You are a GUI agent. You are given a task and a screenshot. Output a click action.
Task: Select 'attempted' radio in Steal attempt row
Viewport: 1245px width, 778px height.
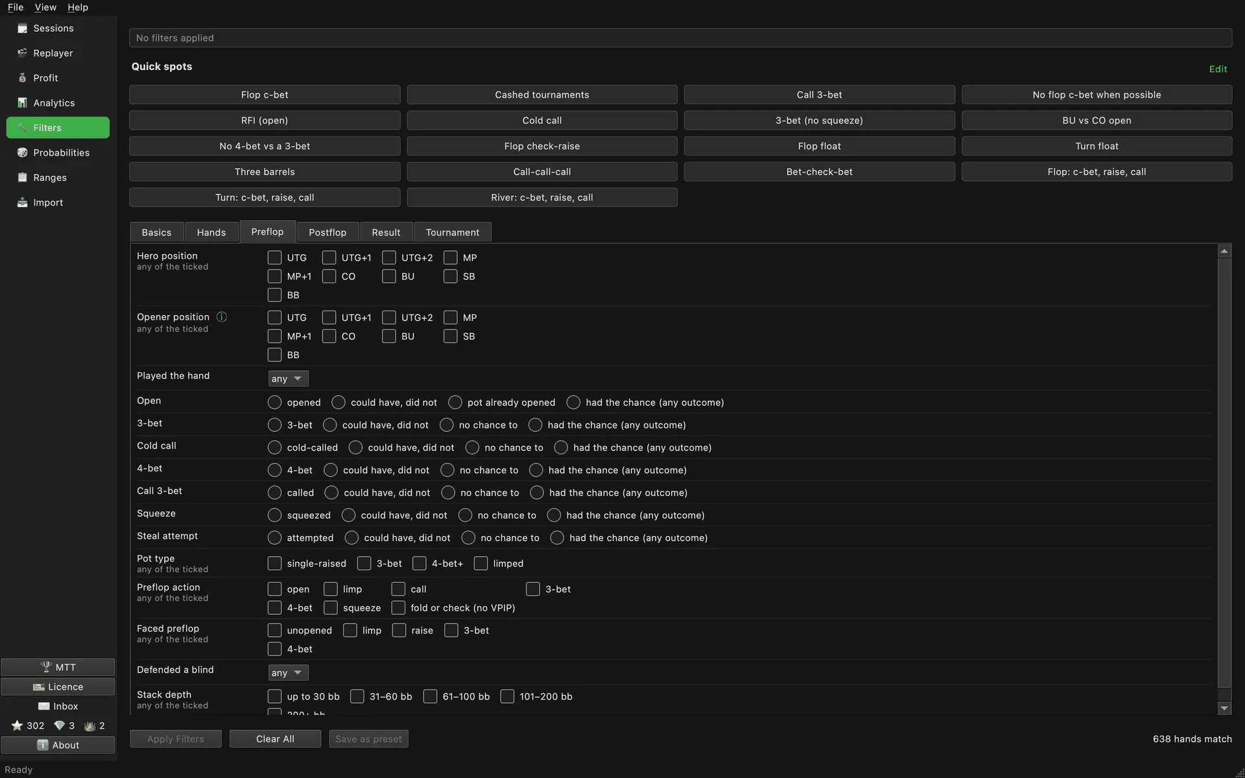coord(275,538)
